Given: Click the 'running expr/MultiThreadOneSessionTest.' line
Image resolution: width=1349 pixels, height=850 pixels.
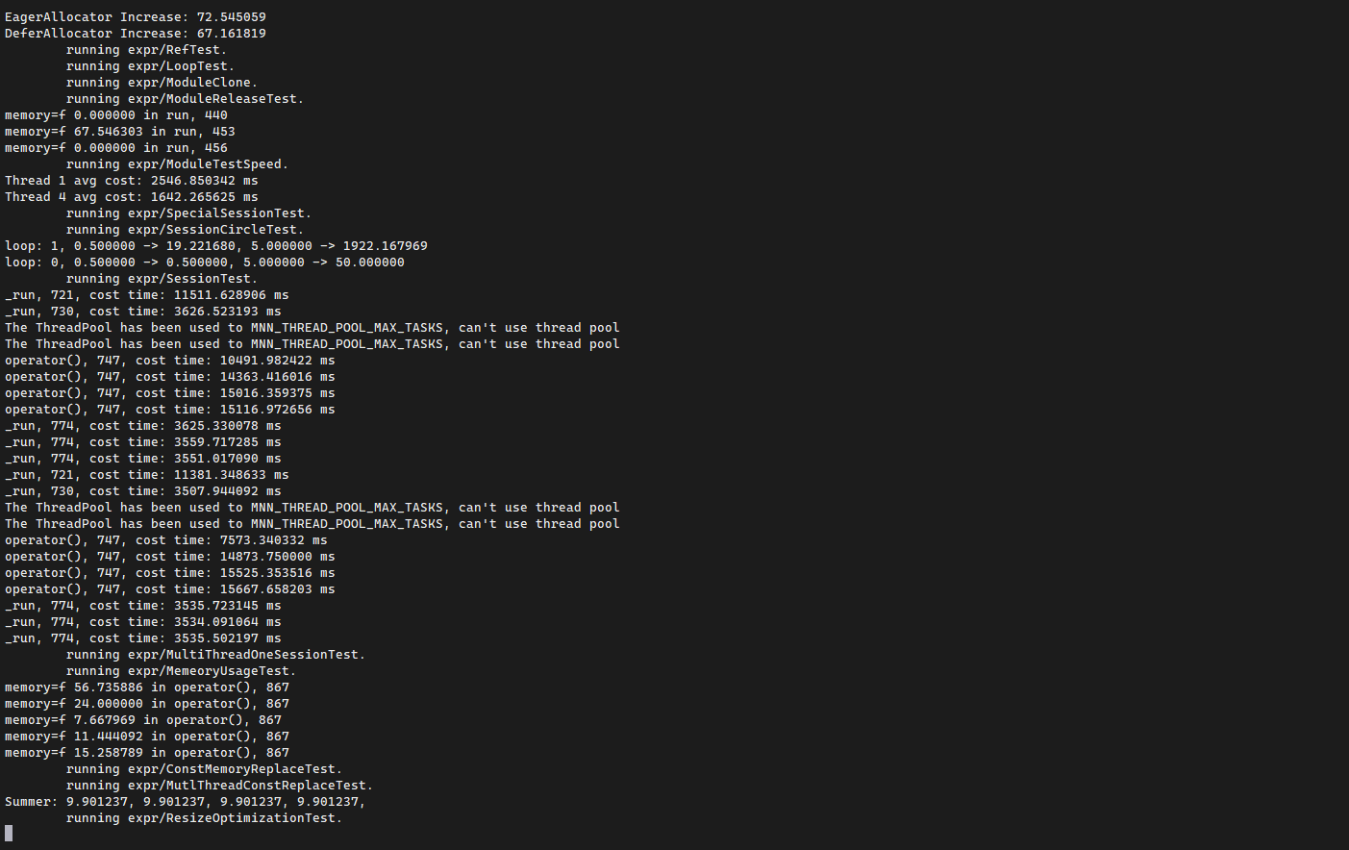Looking at the screenshot, I should click(x=215, y=655).
